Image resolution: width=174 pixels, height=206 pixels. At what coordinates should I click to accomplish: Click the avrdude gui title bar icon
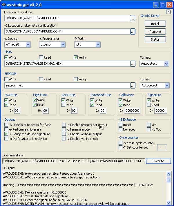(x=4, y=4)
